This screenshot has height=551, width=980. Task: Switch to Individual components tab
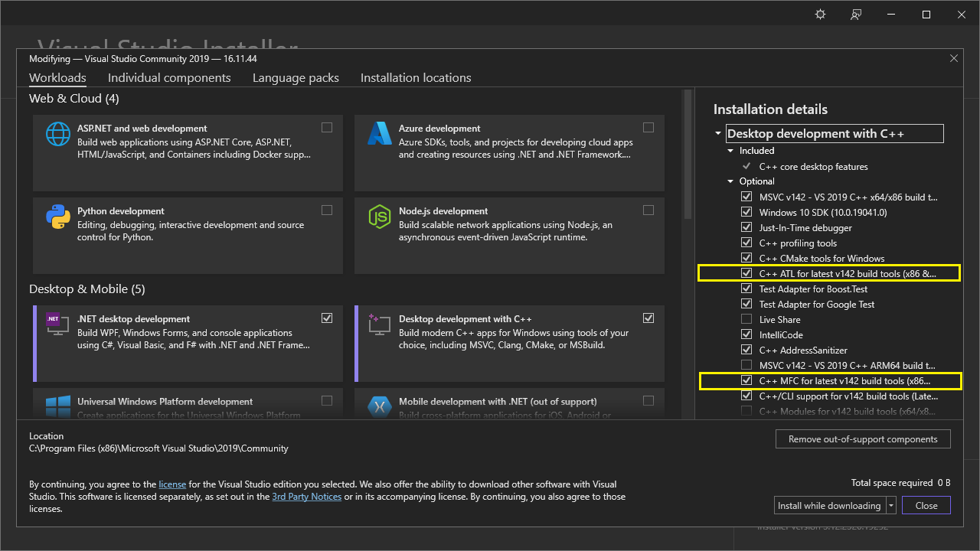point(169,77)
